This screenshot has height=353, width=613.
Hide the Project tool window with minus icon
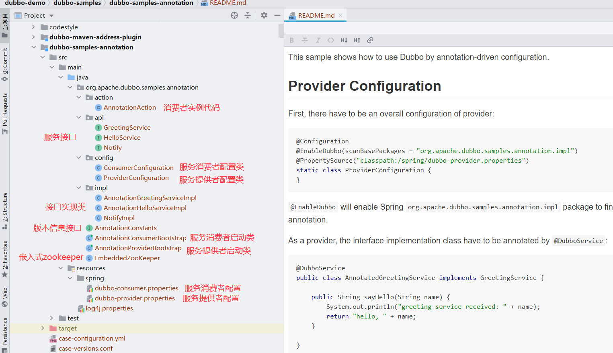[x=277, y=15]
